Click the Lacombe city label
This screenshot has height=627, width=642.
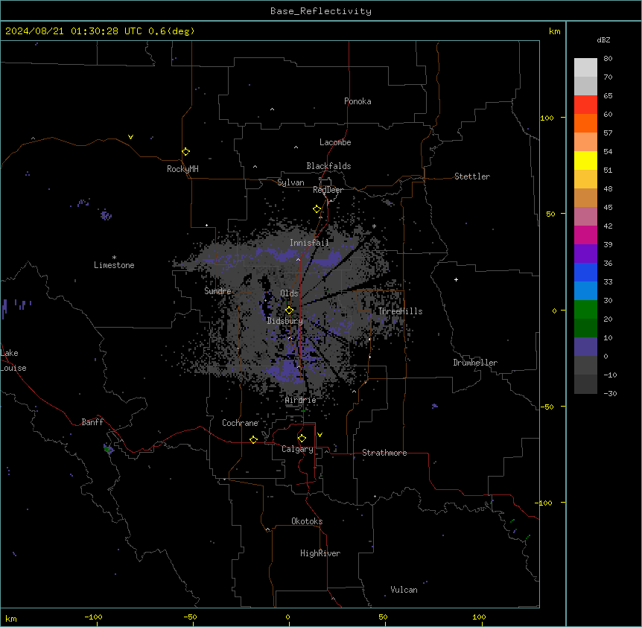(335, 142)
